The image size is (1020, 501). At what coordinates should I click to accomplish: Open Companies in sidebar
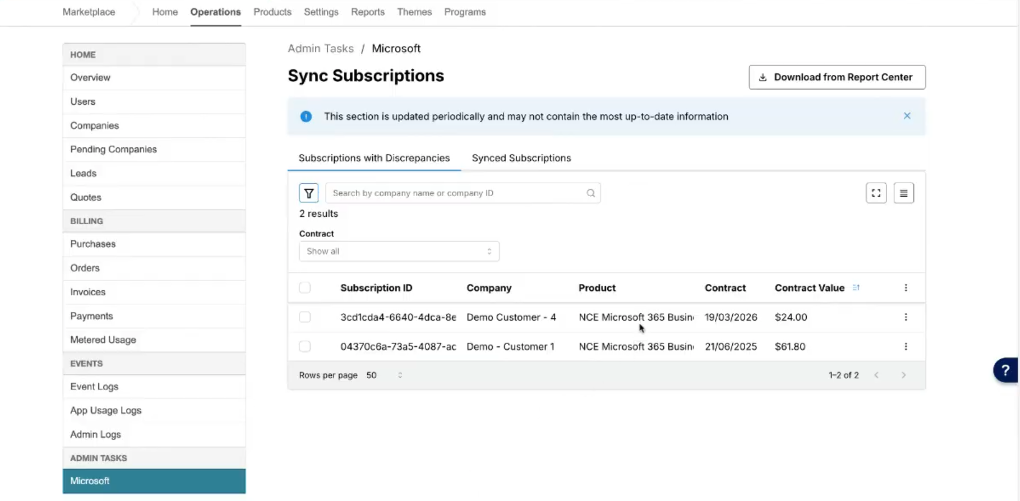154,125
